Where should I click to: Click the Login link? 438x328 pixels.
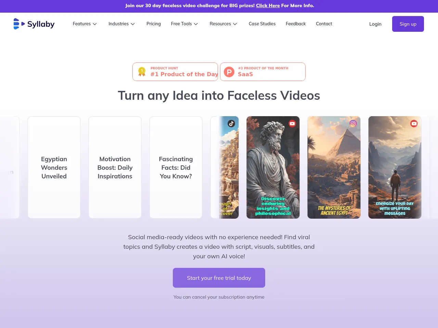[x=375, y=24]
